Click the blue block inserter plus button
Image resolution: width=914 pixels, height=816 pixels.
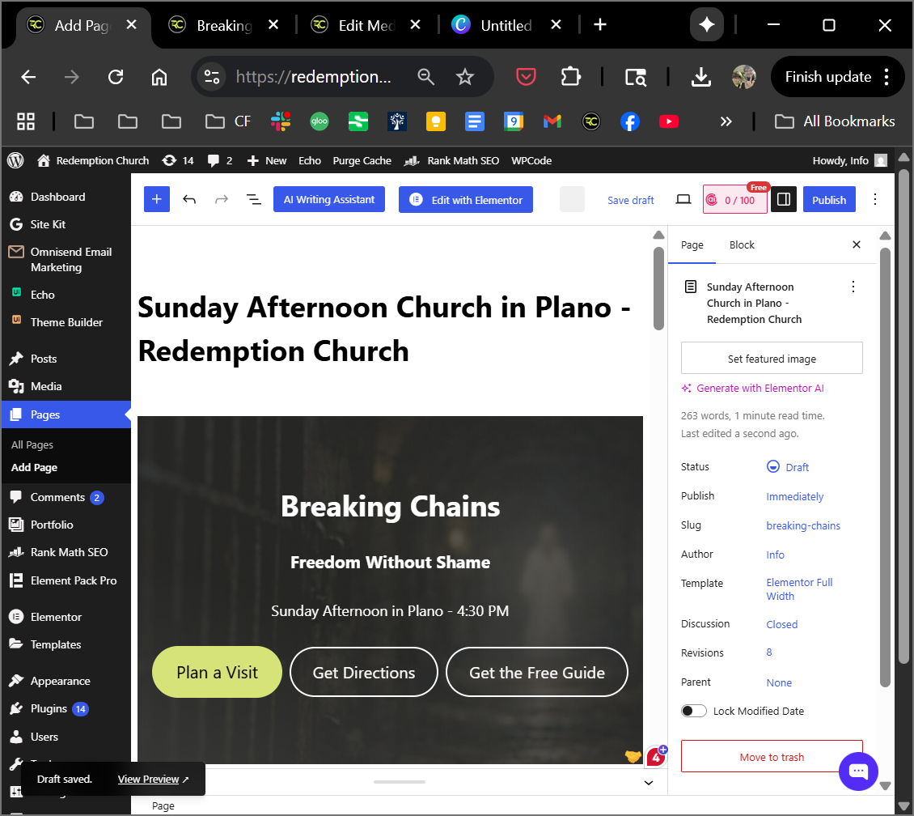tap(157, 200)
